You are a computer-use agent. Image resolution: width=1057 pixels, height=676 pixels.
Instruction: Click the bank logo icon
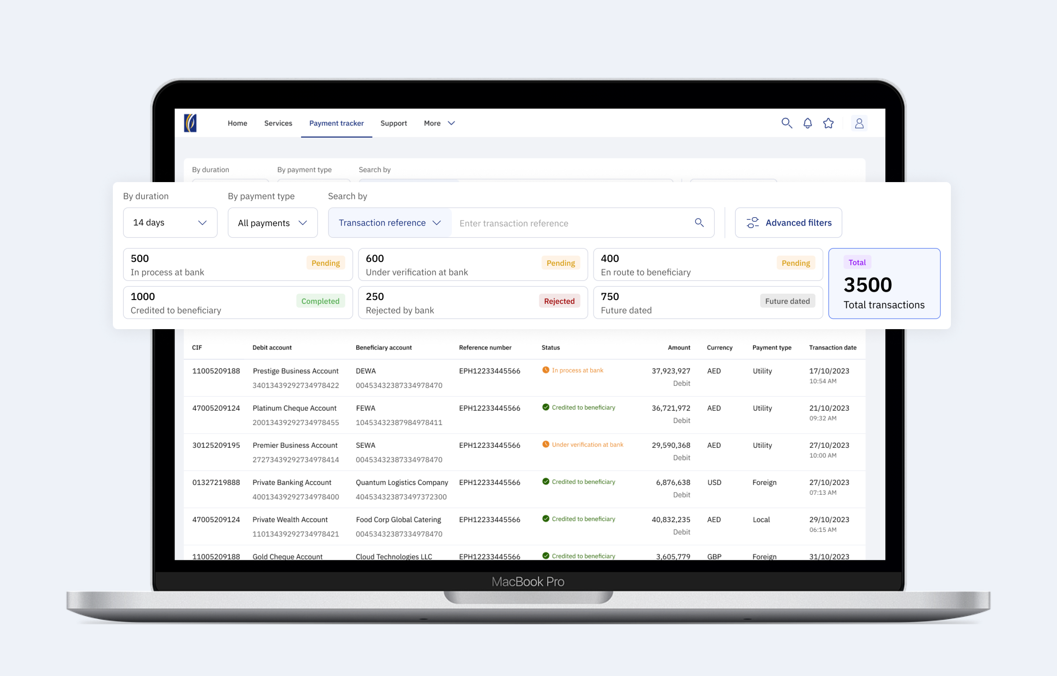coord(190,123)
